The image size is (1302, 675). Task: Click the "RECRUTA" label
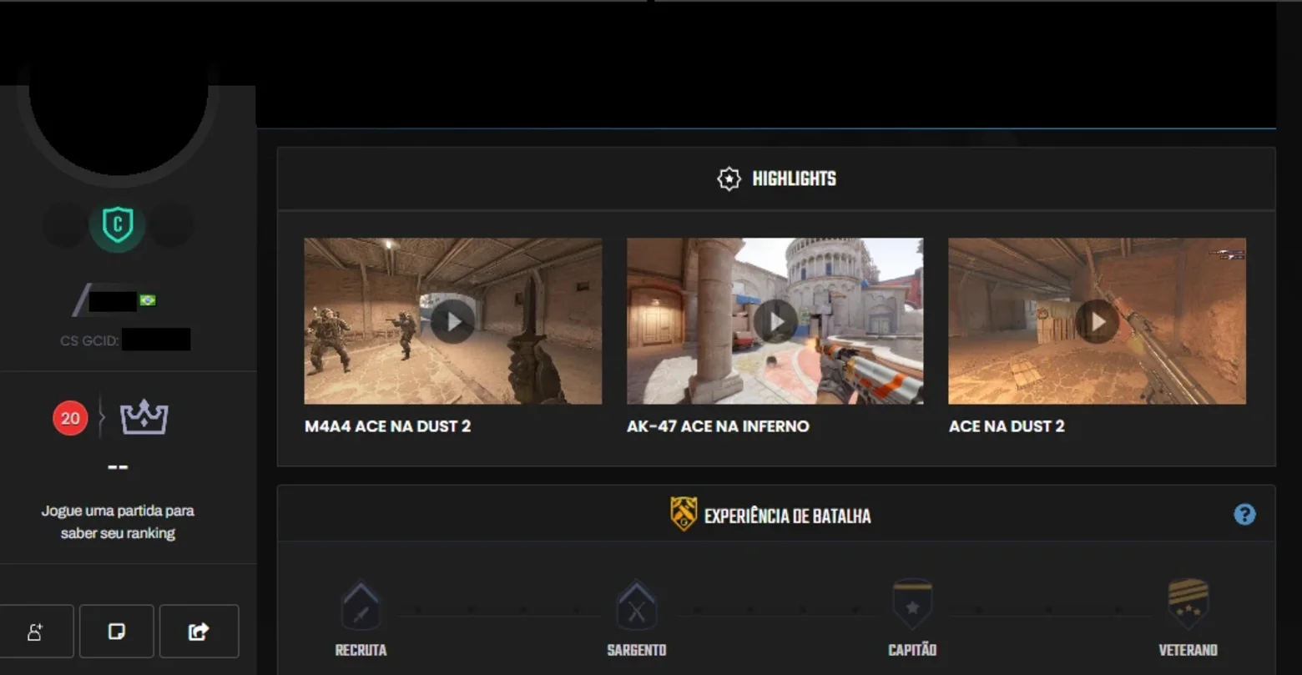(361, 650)
